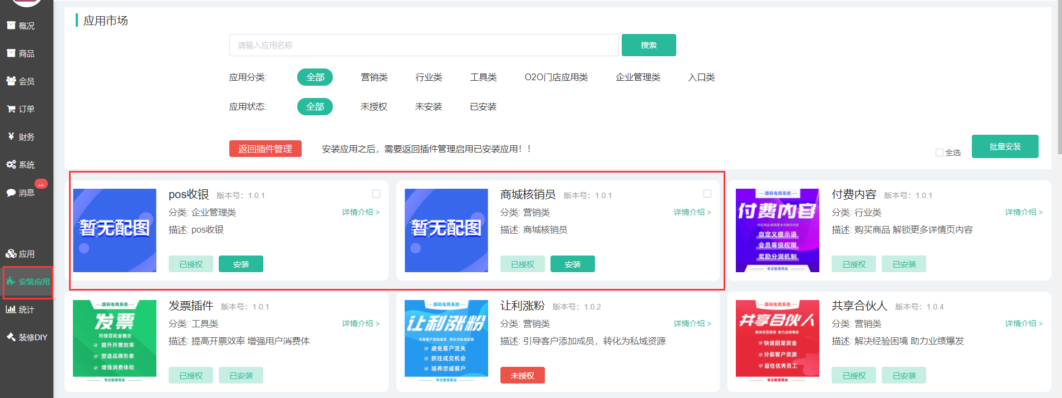Screen dimensions: 1062x398
Task: Click the 系统 gears icon in sidebar
Action: (x=11, y=165)
